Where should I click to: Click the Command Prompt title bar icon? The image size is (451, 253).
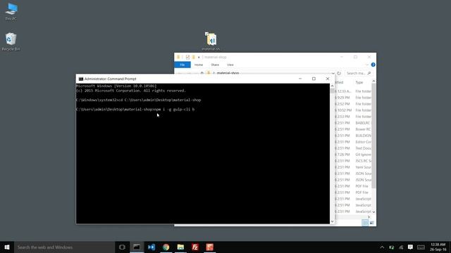(x=81, y=79)
